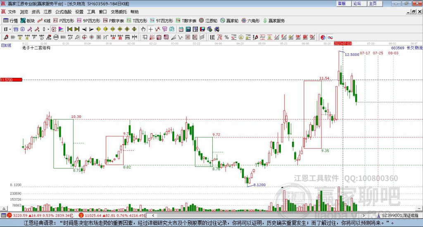Select the hand pan tool
423x227 pixels.
point(143,29)
